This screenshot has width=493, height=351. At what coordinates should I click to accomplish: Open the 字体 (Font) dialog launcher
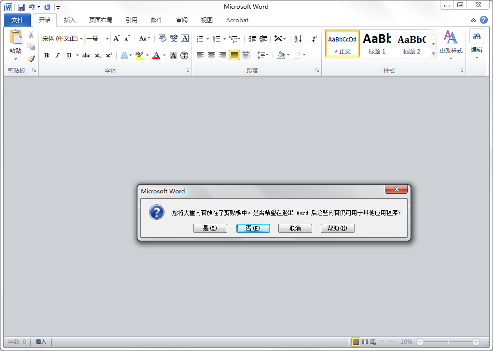187,71
